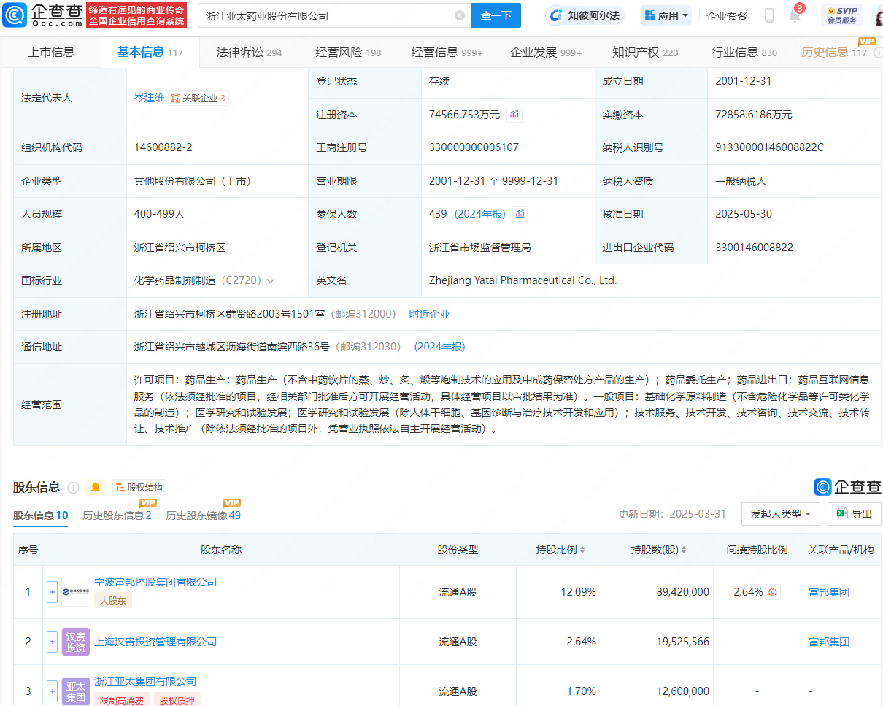
Task: Open the 发起人类型 filter dropdown
Action: [x=781, y=514]
